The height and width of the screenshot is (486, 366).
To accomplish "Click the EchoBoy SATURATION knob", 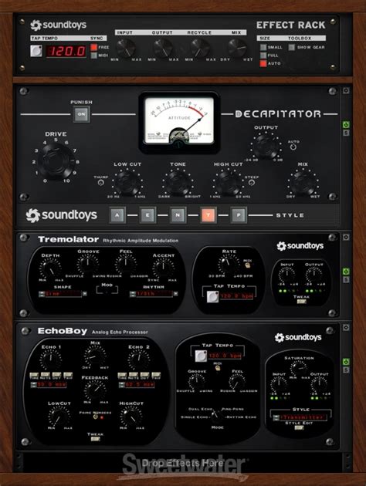I will [299, 369].
